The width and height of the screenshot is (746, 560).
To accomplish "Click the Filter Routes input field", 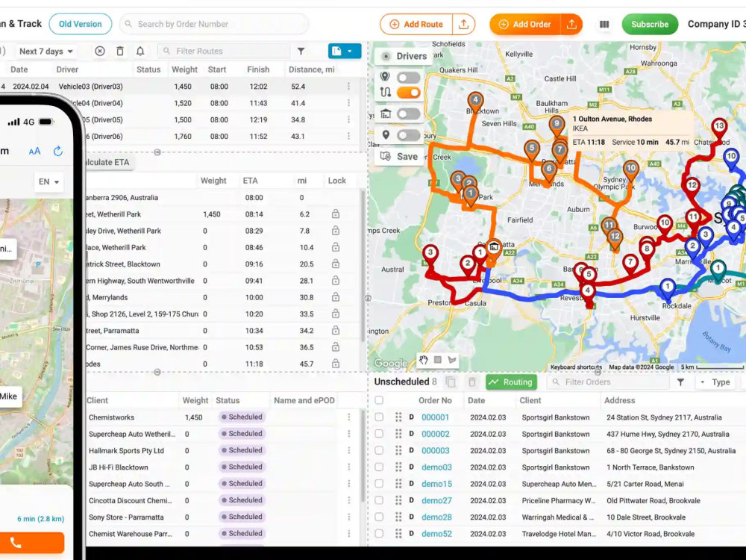I will click(x=224, y=51).
